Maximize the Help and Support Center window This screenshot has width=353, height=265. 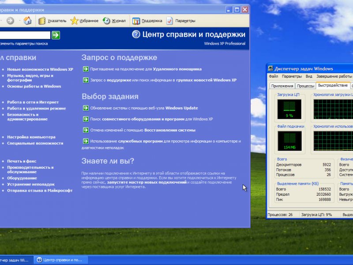(237, 10)
